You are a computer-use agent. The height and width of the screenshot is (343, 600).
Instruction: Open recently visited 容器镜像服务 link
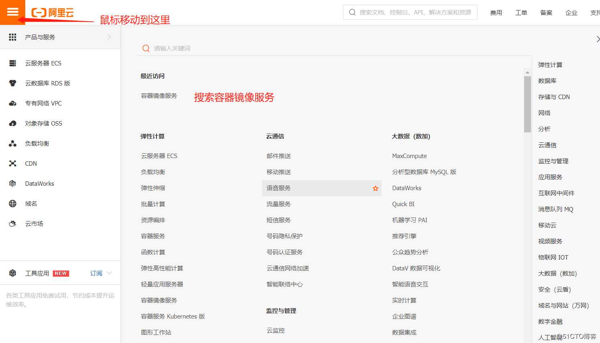tap(159, 95)
